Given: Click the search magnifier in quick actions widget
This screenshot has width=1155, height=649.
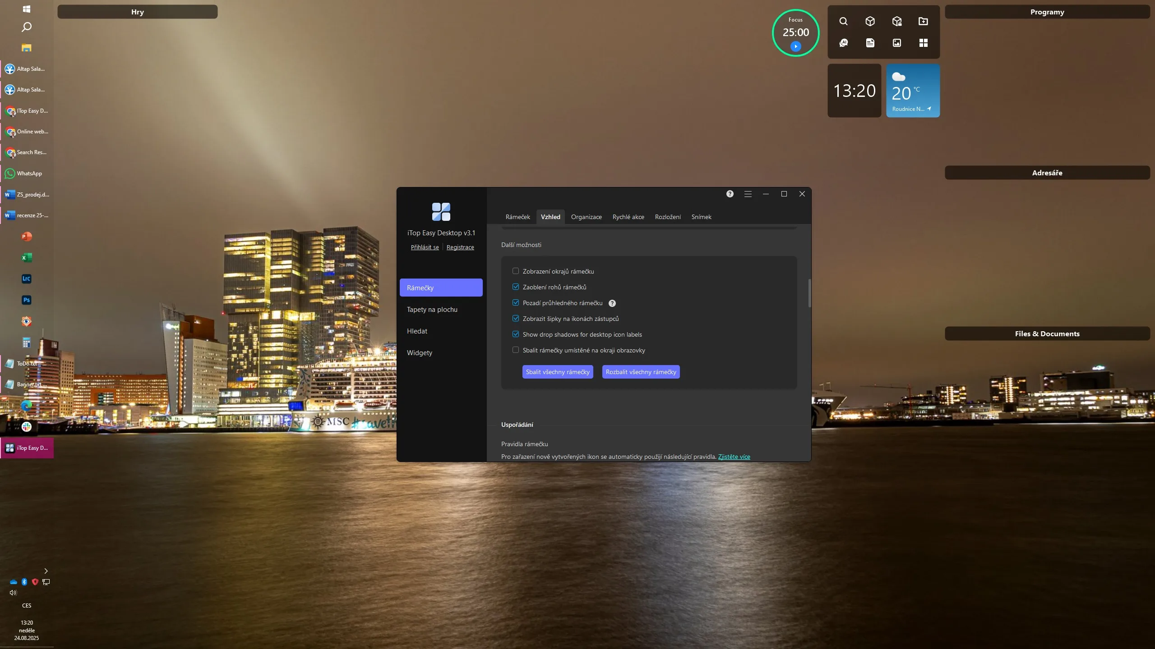Looking at the screenshot, I should 843,21.
